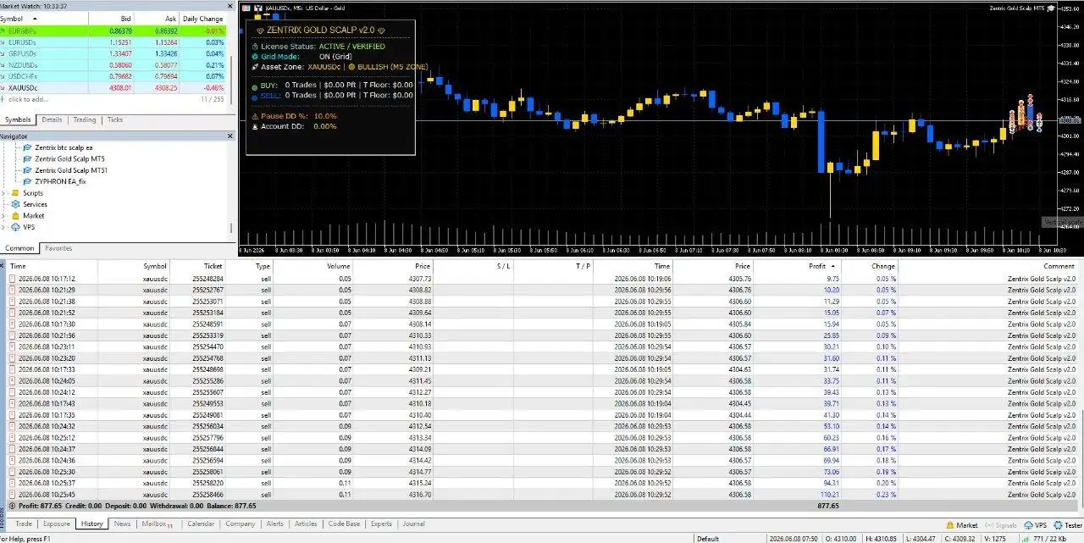
Task: Click the Scripts folder icon in Navigator
Action: pyautogui.click(x=15, y=193)
